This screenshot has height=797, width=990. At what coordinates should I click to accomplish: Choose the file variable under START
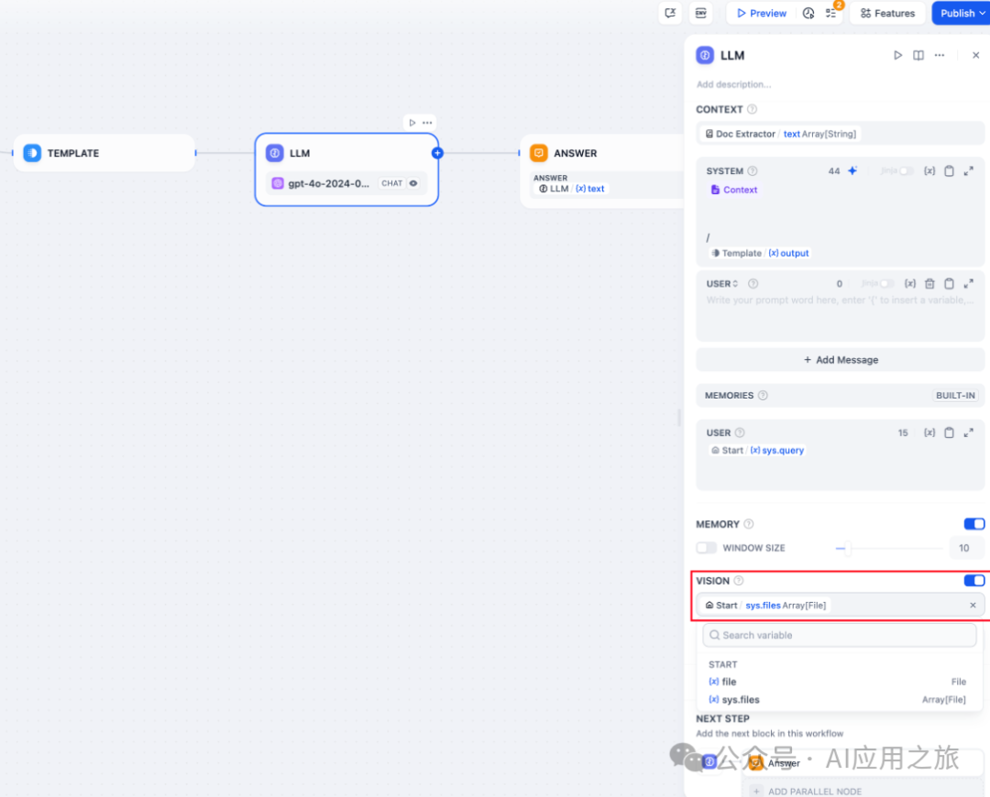click(x=729, y=682)
